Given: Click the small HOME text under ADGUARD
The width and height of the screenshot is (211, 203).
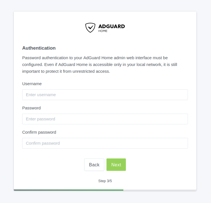Looking at the screenshot, I should click(103, 31).
